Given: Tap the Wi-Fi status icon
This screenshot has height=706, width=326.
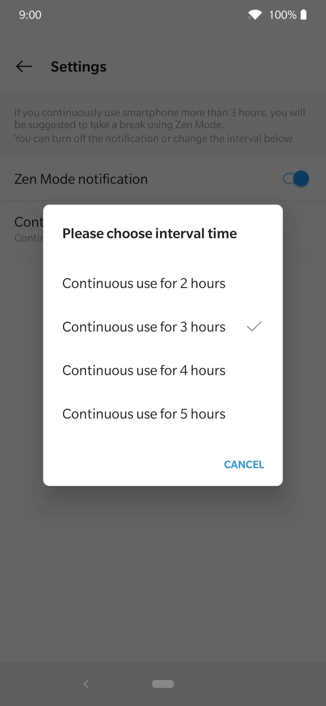Looking at the screenshot, I should click(x=255, y=15).
